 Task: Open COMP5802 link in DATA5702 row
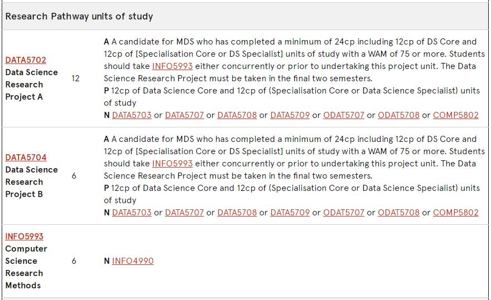click(x=456, y=115)
